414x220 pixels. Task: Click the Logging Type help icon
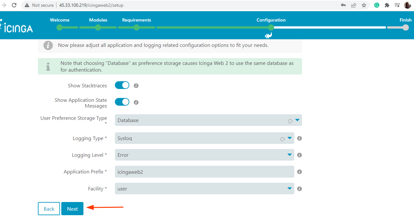click(299, 138)
